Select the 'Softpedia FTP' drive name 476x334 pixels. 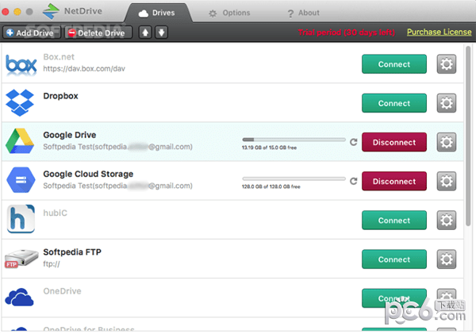[72, 252]
